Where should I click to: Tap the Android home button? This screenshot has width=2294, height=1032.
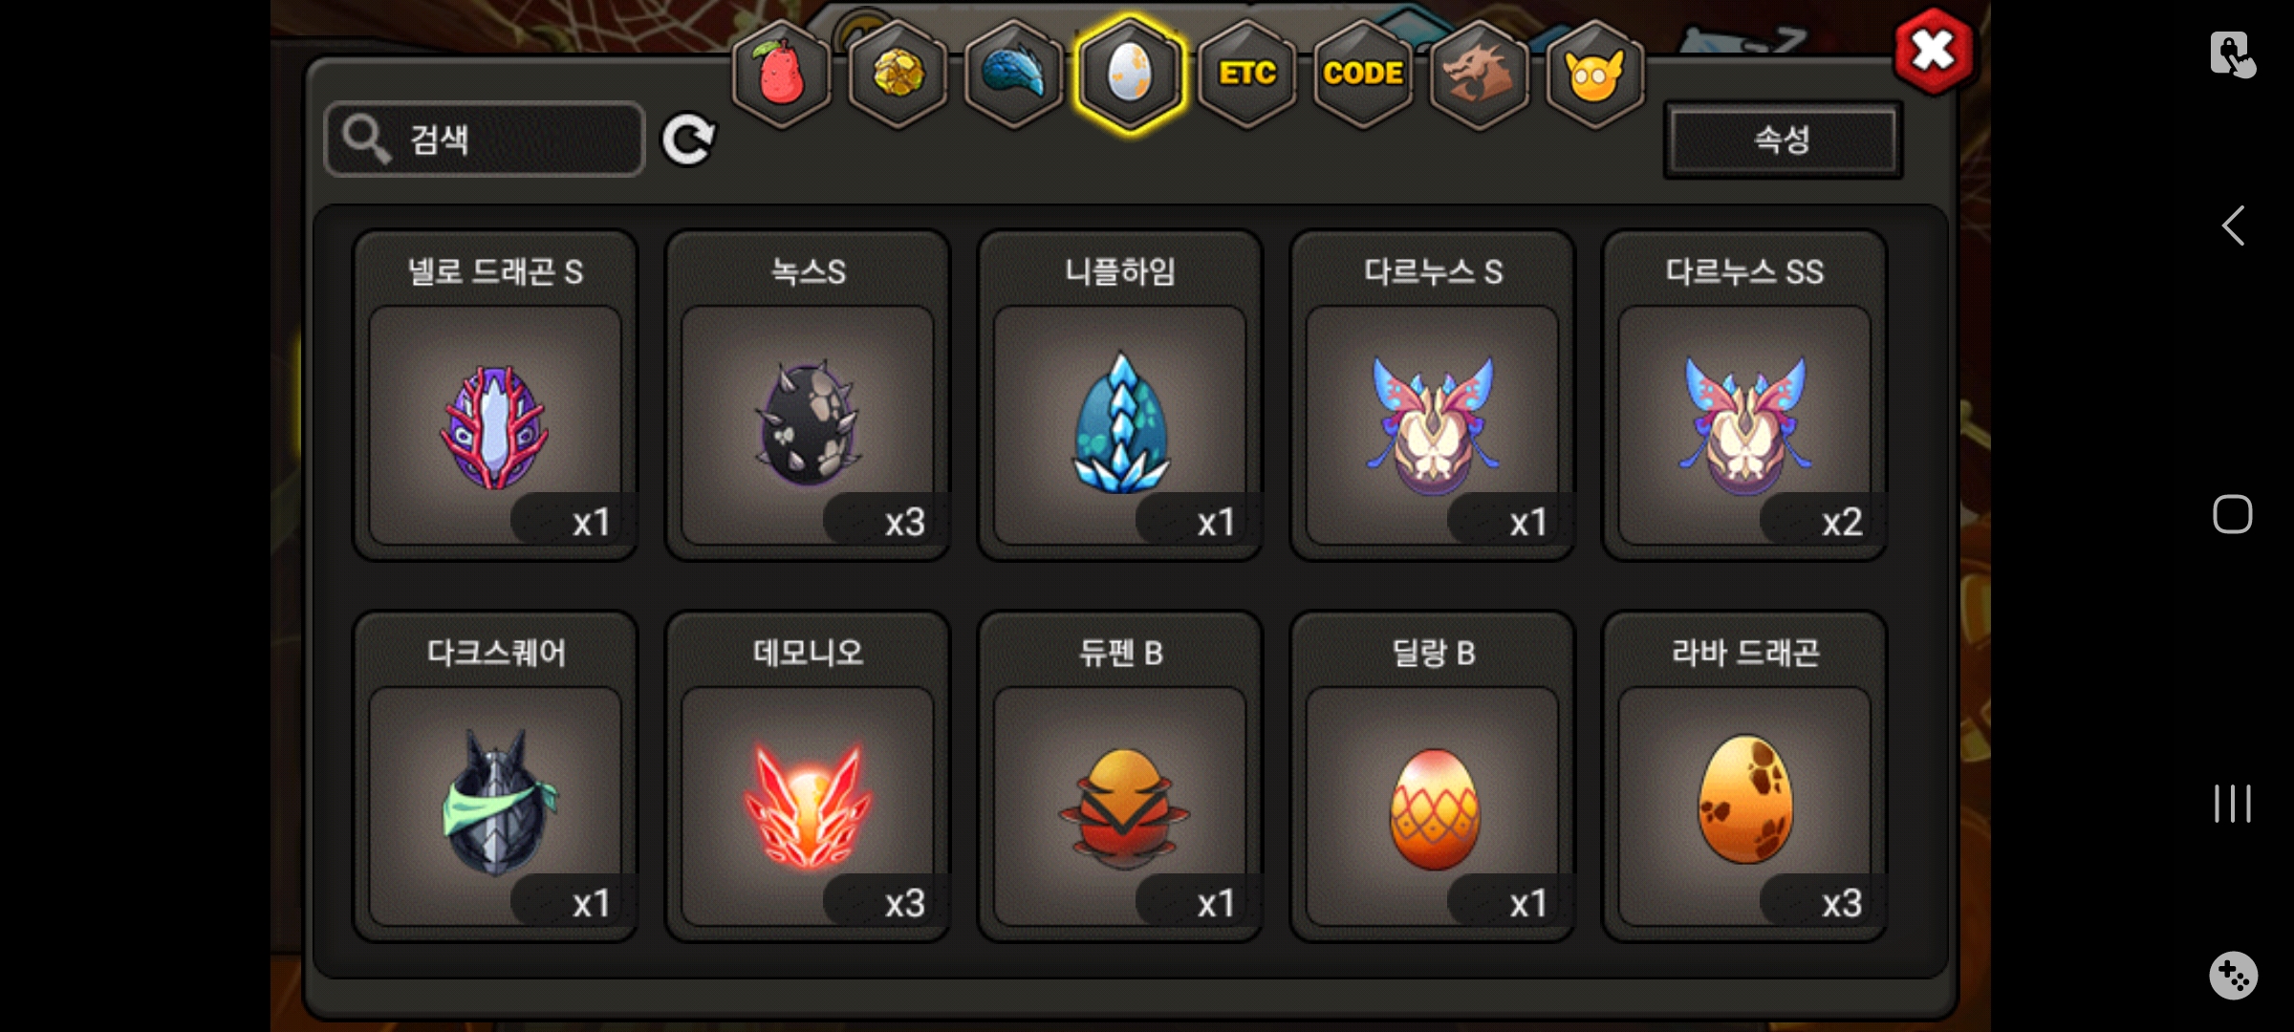2233,514
